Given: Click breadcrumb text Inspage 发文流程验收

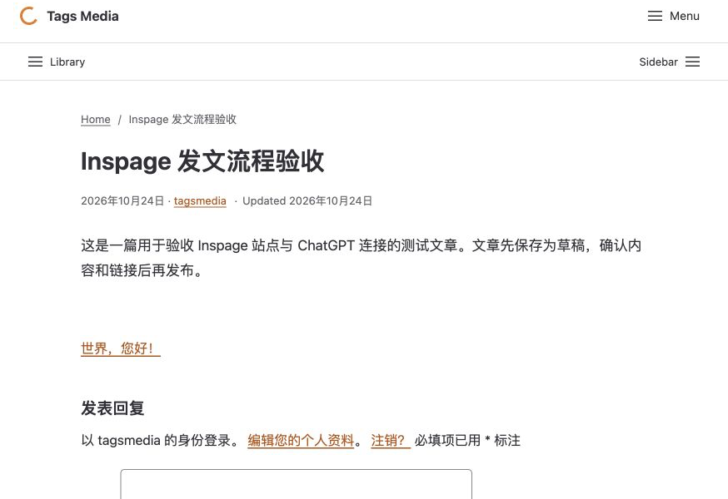Looking at the screenshot, I should [x=182, y=120].
